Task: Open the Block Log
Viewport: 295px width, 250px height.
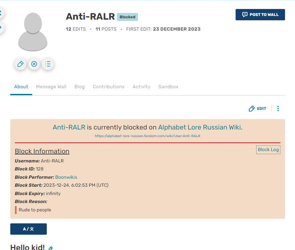Action: coord(268,149)
